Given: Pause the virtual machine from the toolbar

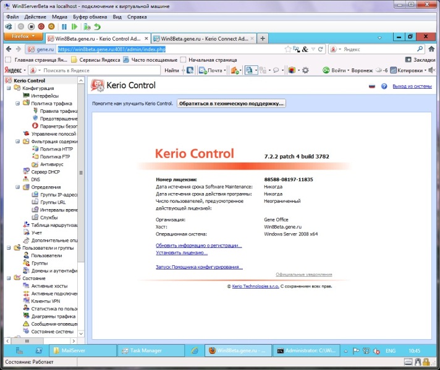Looking at the screenshot, I should 64,27.
